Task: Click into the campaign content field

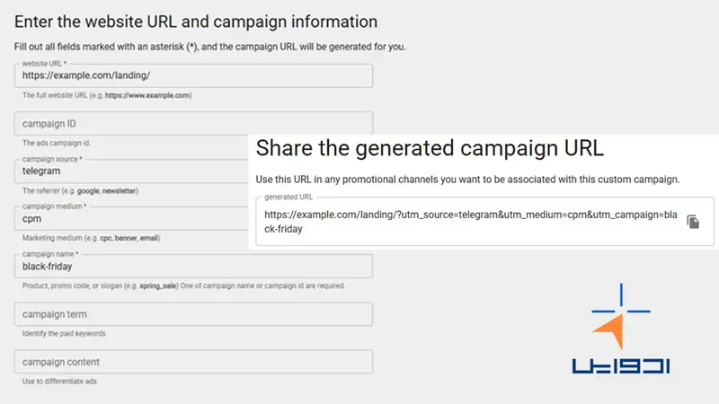Action: click(x=193, y=362)
